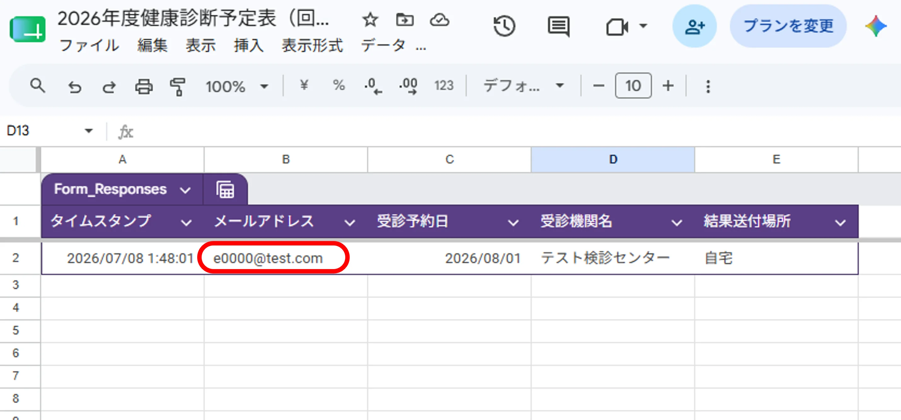This screenshot has width=901, height=420.
Task: Select the cell 2026/07/08 1:48:01
Action: point(123,258)
